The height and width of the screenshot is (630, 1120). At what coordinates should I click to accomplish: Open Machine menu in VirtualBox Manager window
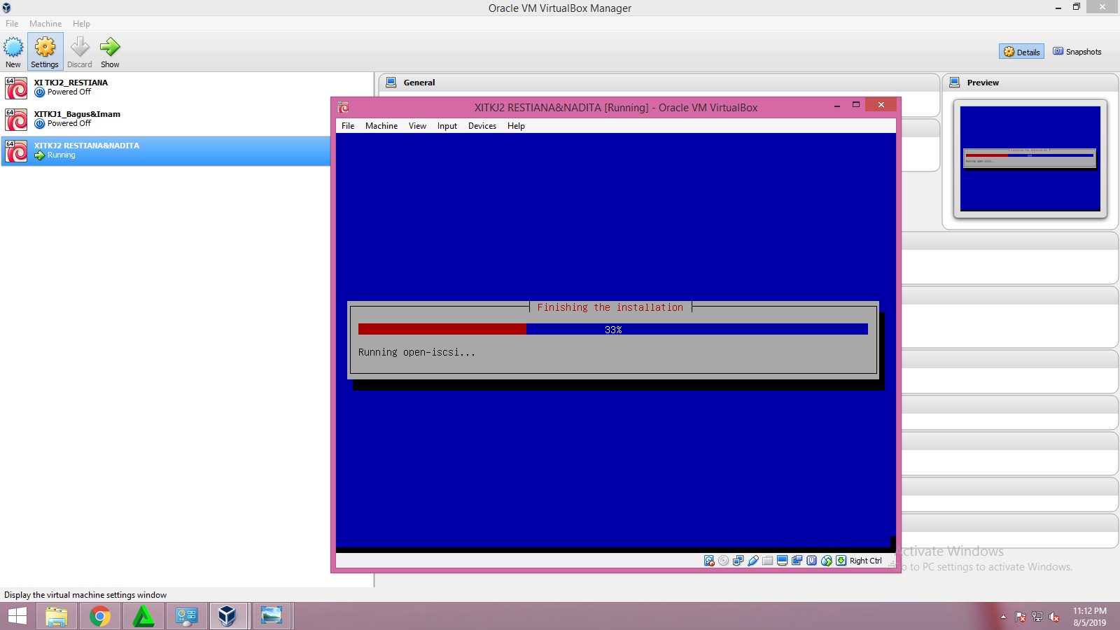[x=45, y=24]
